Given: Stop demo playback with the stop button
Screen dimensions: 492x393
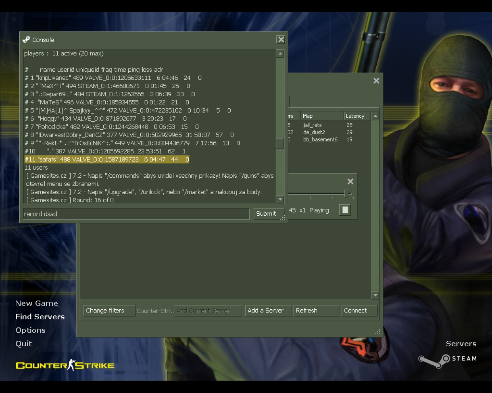Looking at the screenshot, I should 345,210.
